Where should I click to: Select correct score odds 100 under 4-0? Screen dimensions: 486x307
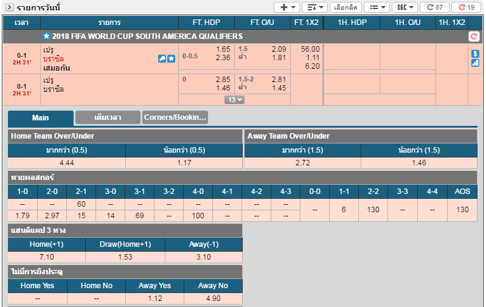click(x=198, y=216)
